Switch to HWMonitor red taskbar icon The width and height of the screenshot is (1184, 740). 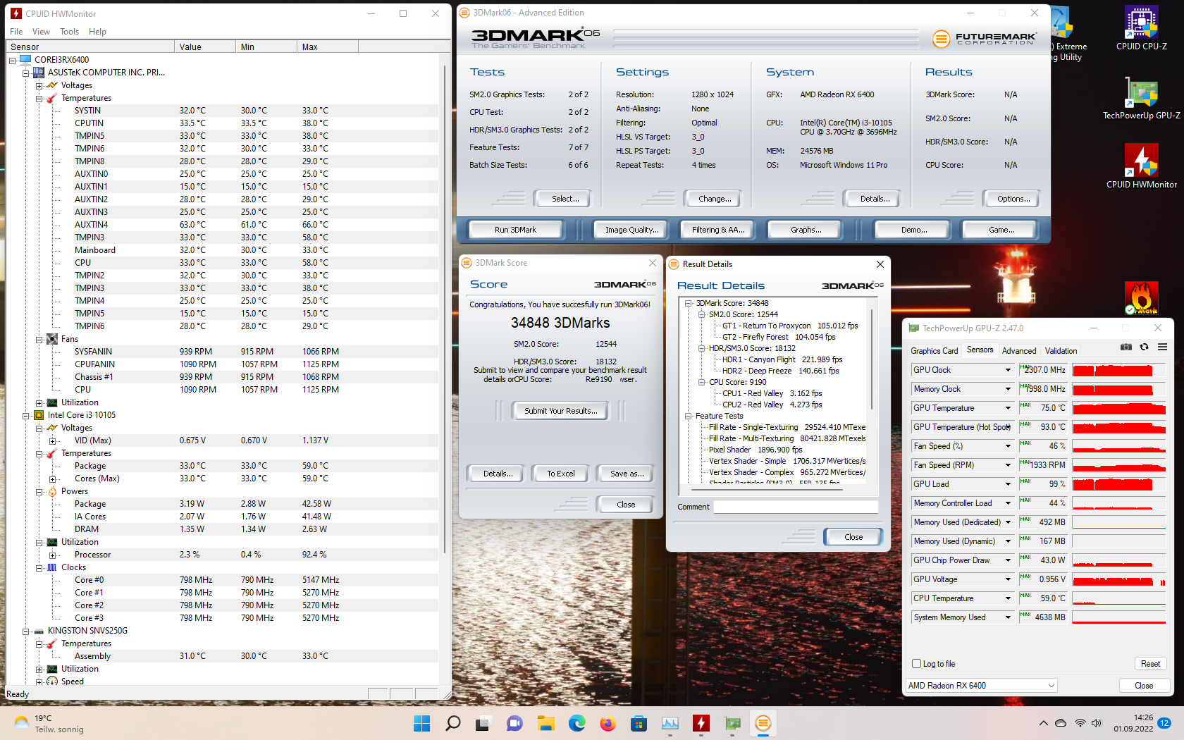(x=701, y=723)
